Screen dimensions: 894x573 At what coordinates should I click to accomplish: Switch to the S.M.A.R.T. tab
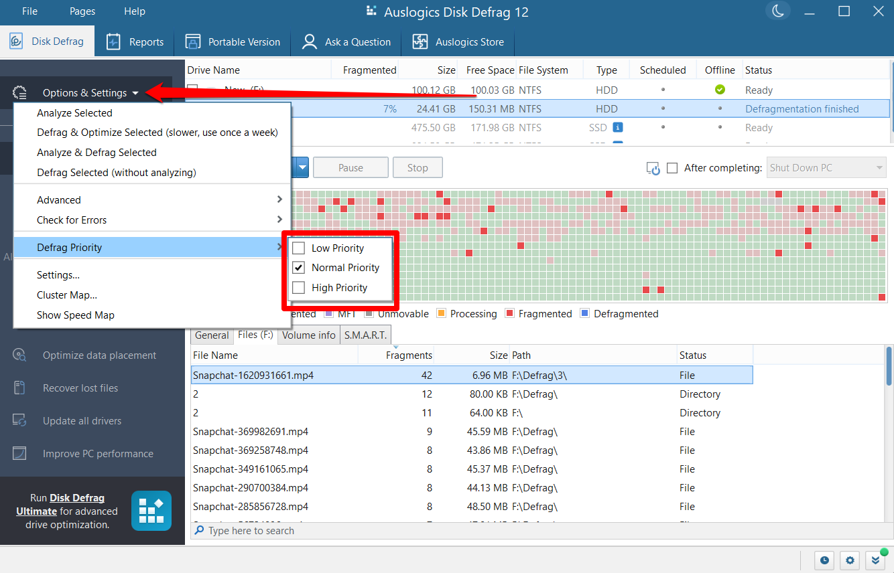pyautogui.click(x=365, y=335)
